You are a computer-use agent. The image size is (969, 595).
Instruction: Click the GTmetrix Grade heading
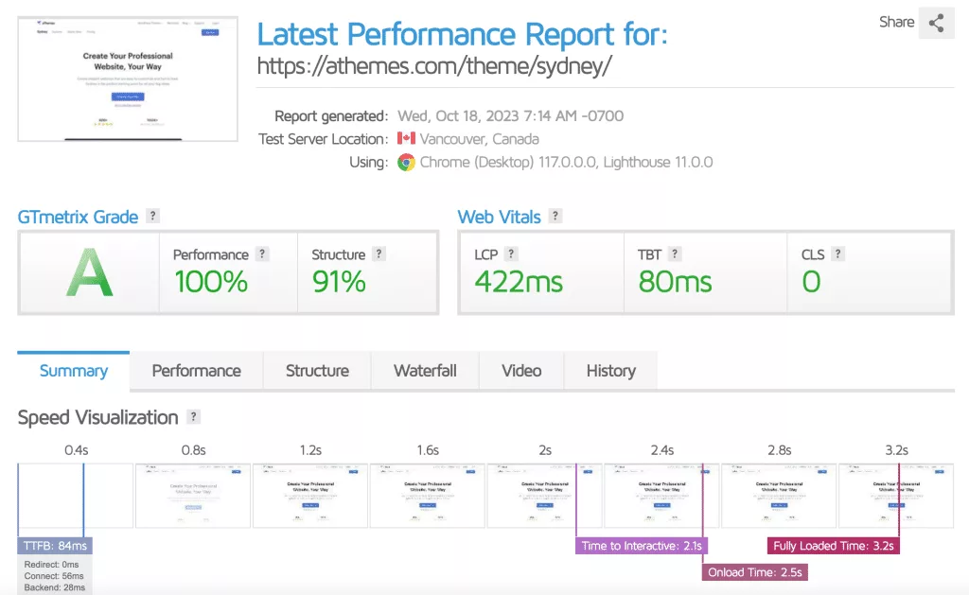tap(78, 217)
